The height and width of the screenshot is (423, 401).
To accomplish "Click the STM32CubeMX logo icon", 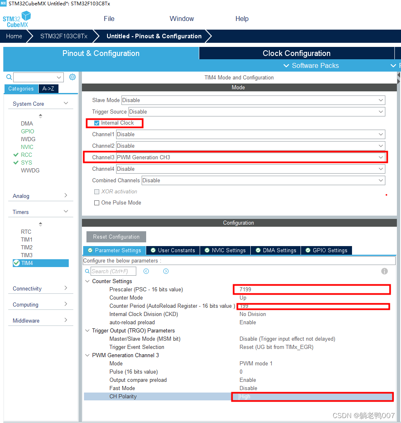I will point(17,19).
